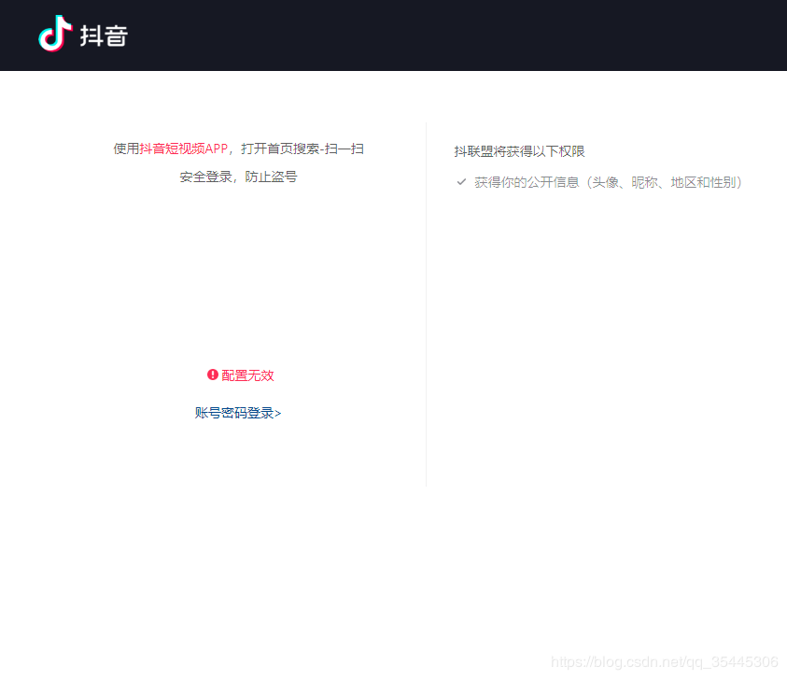
Task: Click the 配置无效 error message
Action: pyautogui.click(x=247, y=375)
